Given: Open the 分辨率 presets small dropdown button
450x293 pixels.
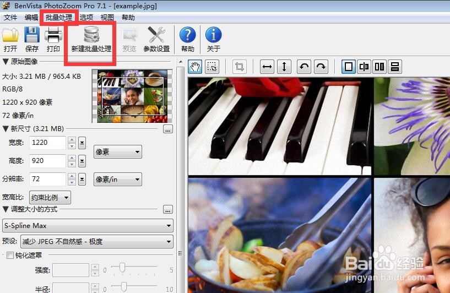Looking at the screenshot, I should coord(82,180).
